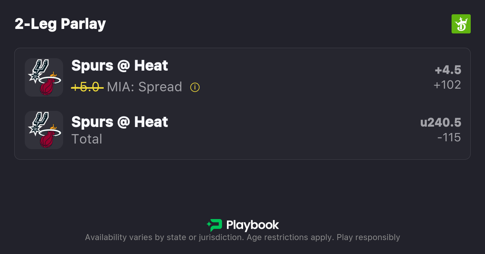485x254 pixels.
Task: Click the team logo thumbnail of the spread leg
Action: point(44,77)
